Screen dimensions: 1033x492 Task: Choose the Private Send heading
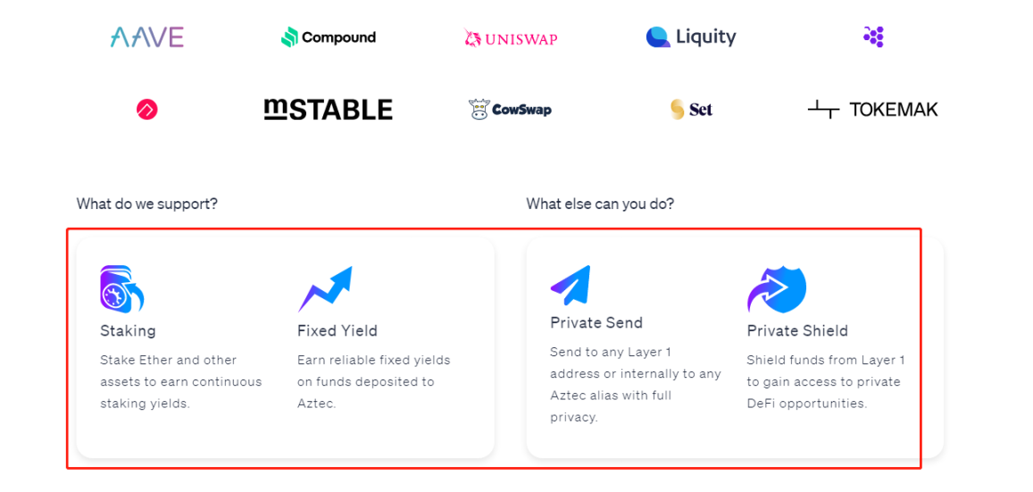(596, 323)
